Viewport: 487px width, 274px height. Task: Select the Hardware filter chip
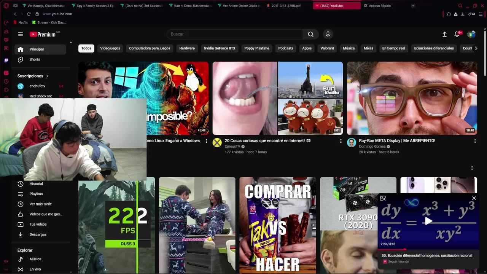(x=187, y=48)
